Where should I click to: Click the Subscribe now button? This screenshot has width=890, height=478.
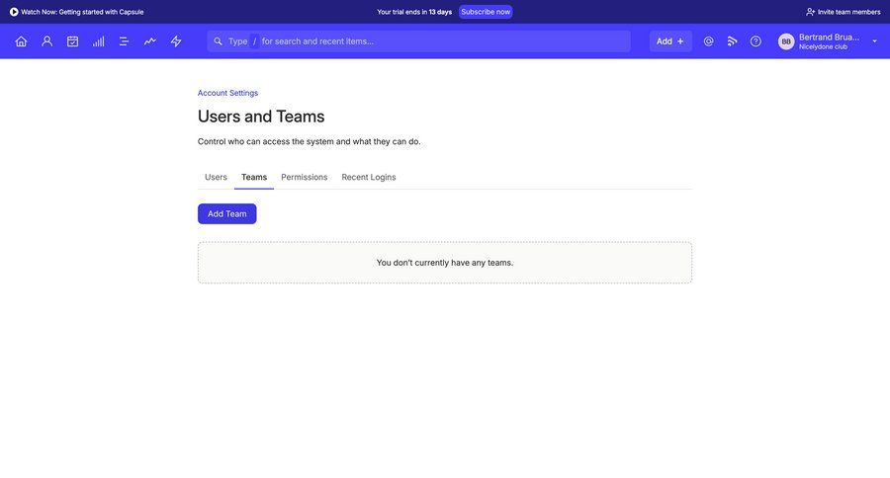486,12
